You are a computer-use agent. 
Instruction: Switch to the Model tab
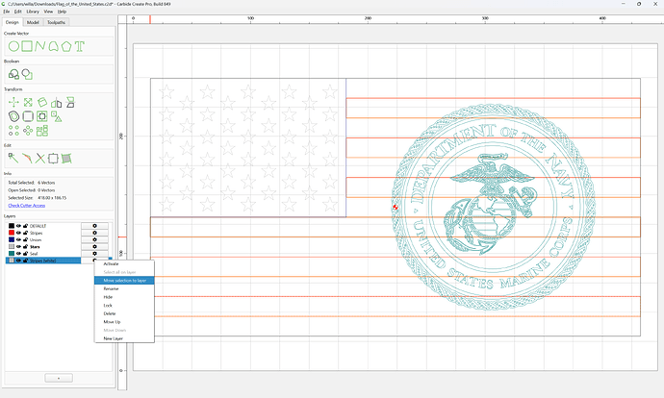click(33, 22)
